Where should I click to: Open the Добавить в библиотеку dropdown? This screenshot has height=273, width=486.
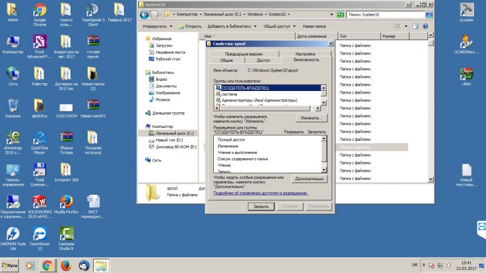point(233,27)
